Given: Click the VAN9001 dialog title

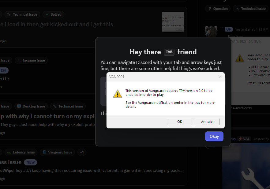Looking at the screenshot, I should (117, 77).
